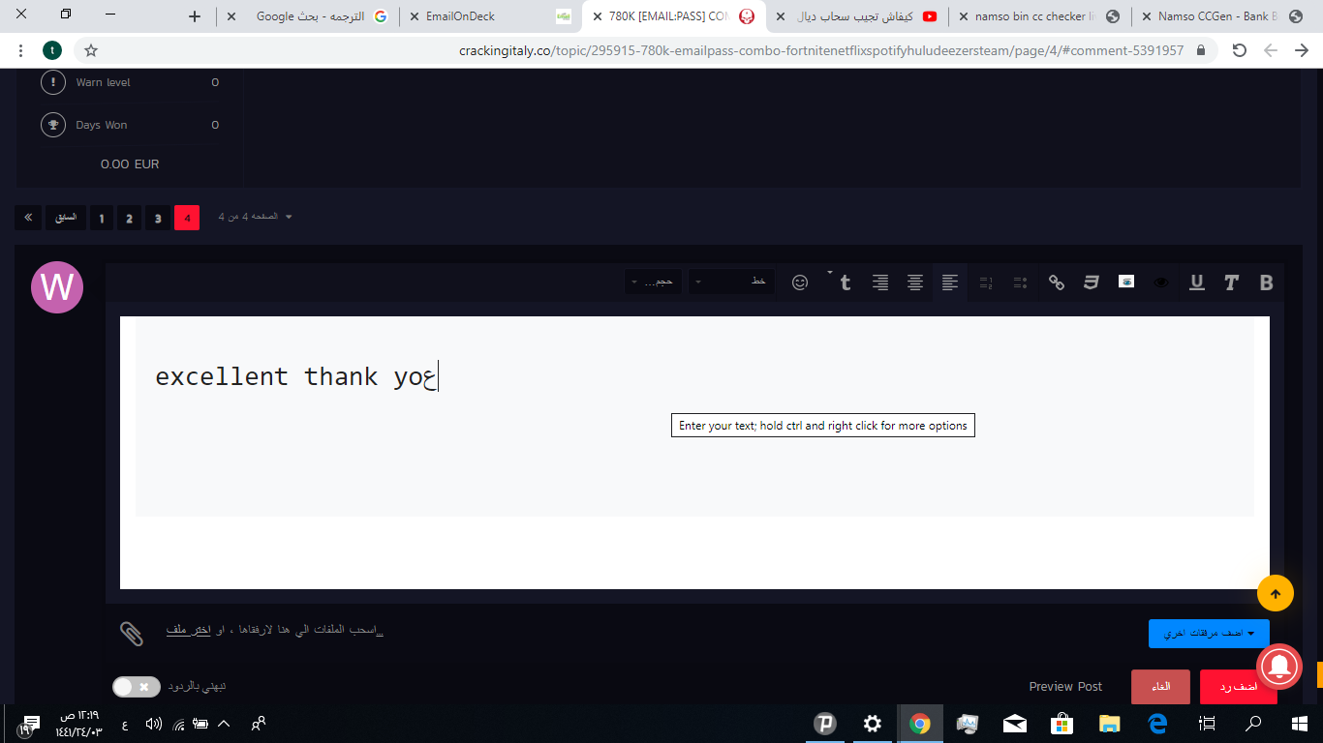This screenshot has height=743, width=1323.
Task: Center align the reply text
Action: coord(914,282)
